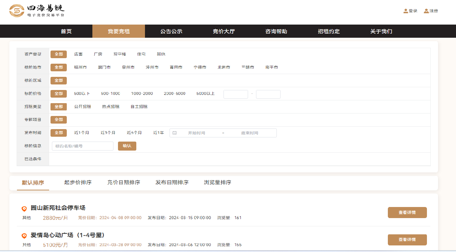The image size is (456, 252).
Task: Select 全部 in the 标的区域 row
Action: (58, 81)
